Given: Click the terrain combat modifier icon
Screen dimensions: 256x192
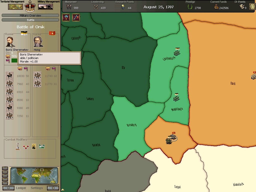Looking at the screenshot, I should 42,146.
